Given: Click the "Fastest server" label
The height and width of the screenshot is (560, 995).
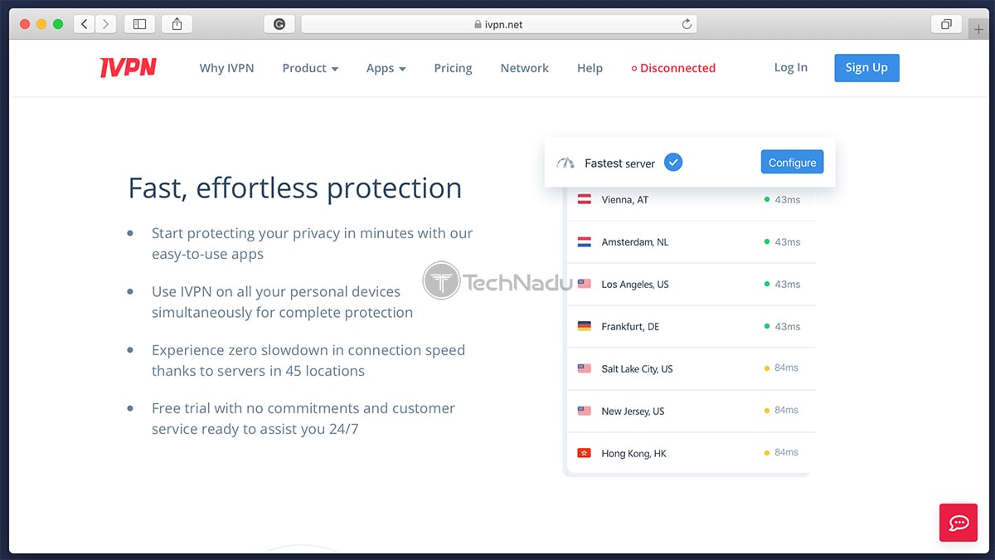Looking at the screenshot, I should [619, 163].
